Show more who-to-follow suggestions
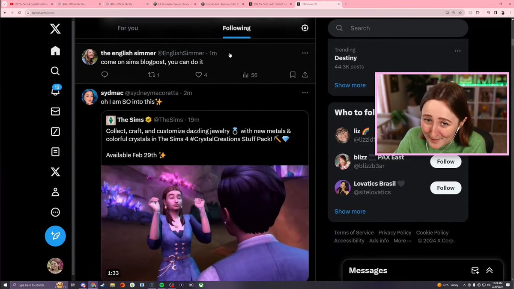The width and height of the screenshot is (514, 289). (x=350, y=212)
